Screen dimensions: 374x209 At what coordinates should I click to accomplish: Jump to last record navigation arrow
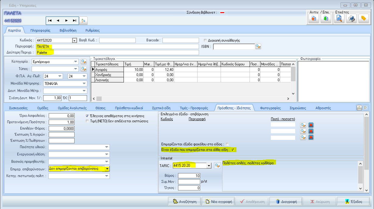(x=75, y=20)
